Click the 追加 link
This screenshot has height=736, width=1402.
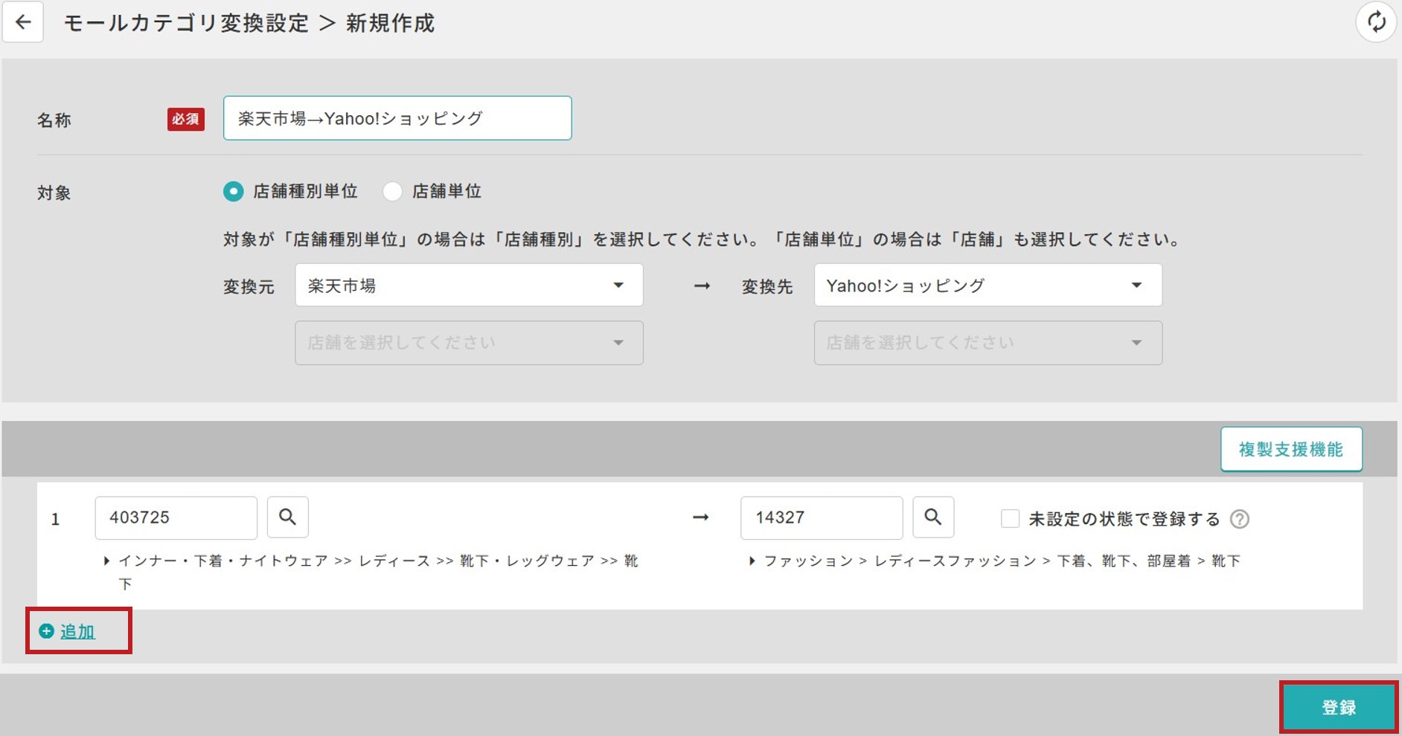click(77, 631)
